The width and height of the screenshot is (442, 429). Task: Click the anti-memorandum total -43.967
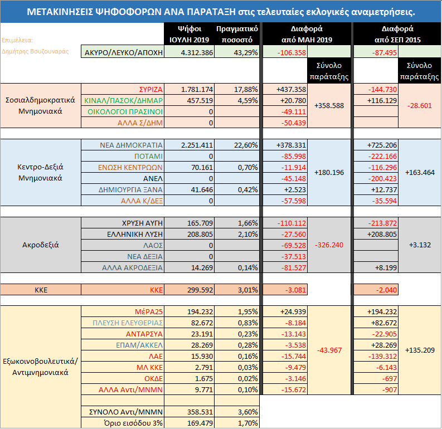(329, 350)
